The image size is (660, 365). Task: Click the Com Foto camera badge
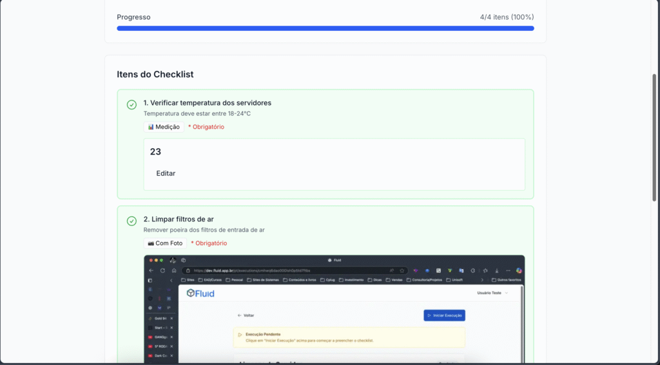click(x=164, y=243)
